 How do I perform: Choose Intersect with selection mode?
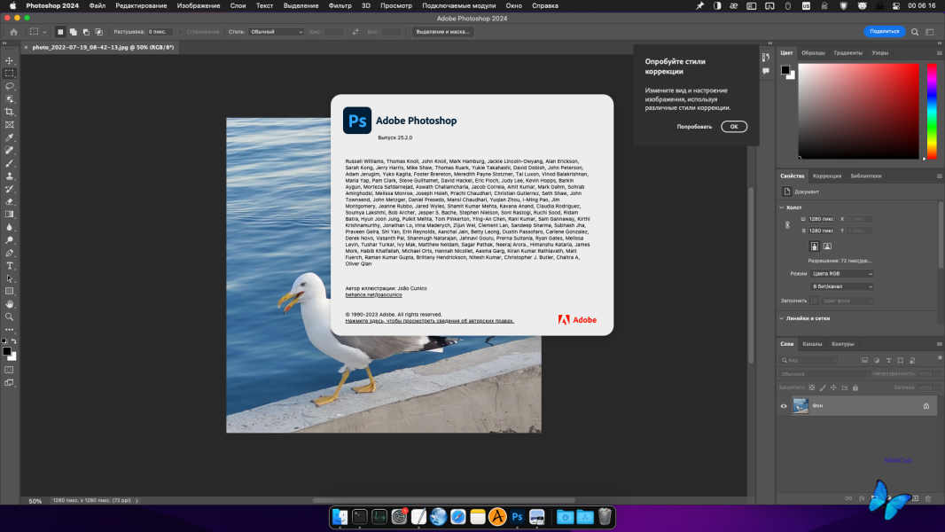point(98,32)
